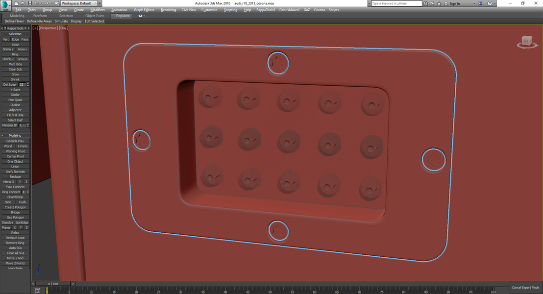This screenshot has height=294, width=543.
Task: Click the Unify Normals button
Action: pyautogui.click(x=15, y=171)
